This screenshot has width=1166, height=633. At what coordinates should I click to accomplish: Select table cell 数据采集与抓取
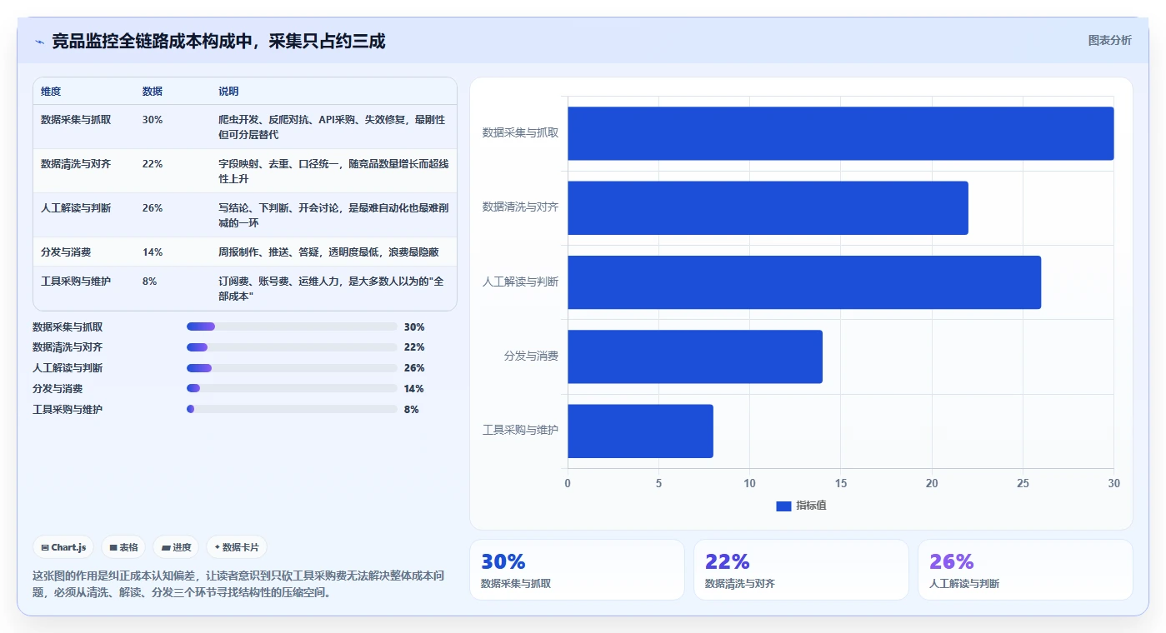[x=76, y=119]
